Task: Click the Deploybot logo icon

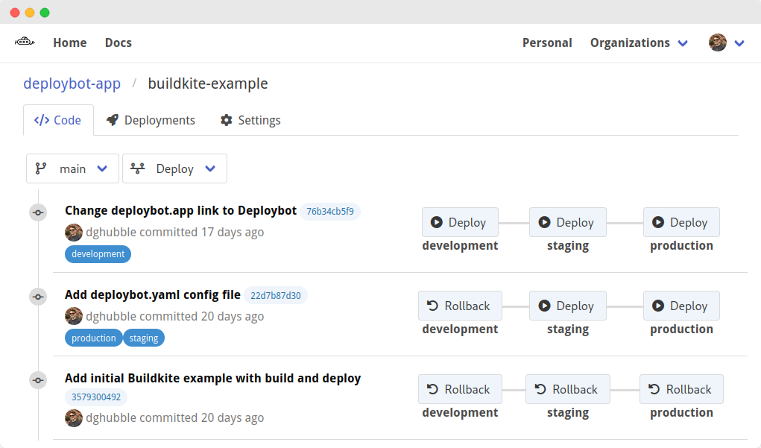Action: (25, 42)
